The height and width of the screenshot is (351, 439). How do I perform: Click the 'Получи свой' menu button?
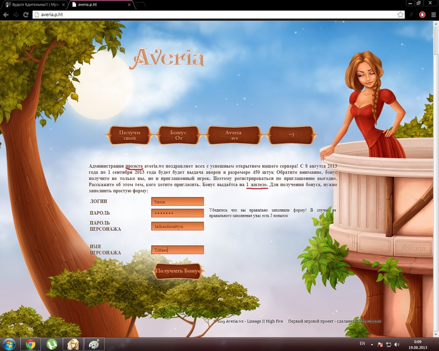[x=129, y=135]
